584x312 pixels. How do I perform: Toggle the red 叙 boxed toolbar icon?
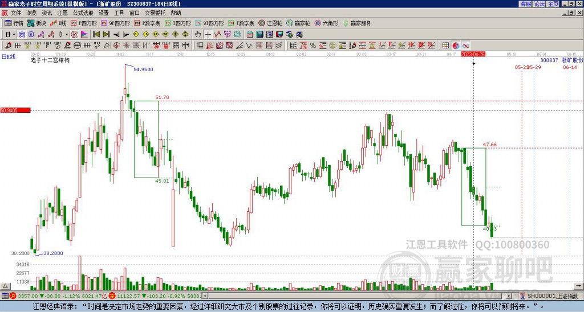point(74,35)
